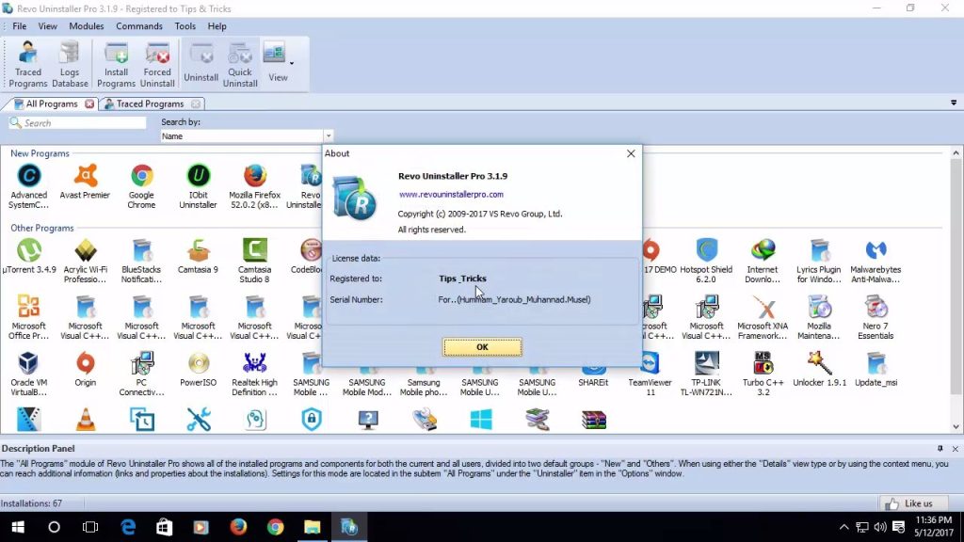
Task: Click OK in the About dialog
Action: click(x=482, y=347)
